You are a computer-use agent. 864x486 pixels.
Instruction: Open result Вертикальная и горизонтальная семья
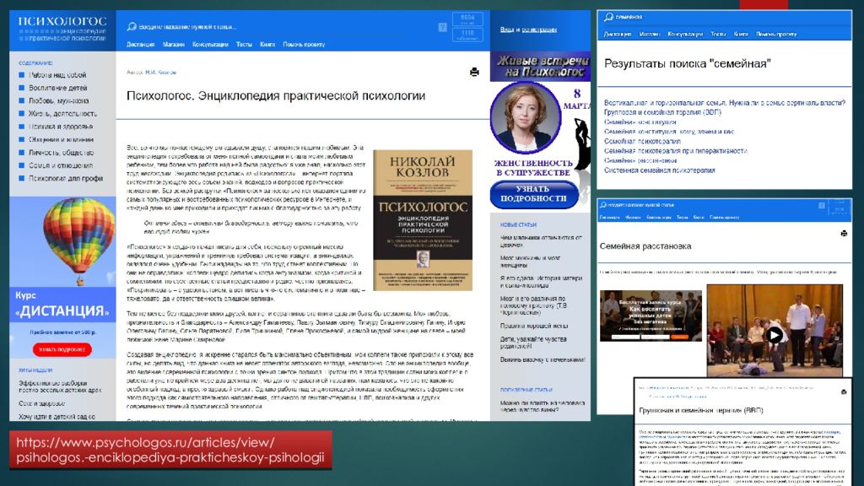725,103
